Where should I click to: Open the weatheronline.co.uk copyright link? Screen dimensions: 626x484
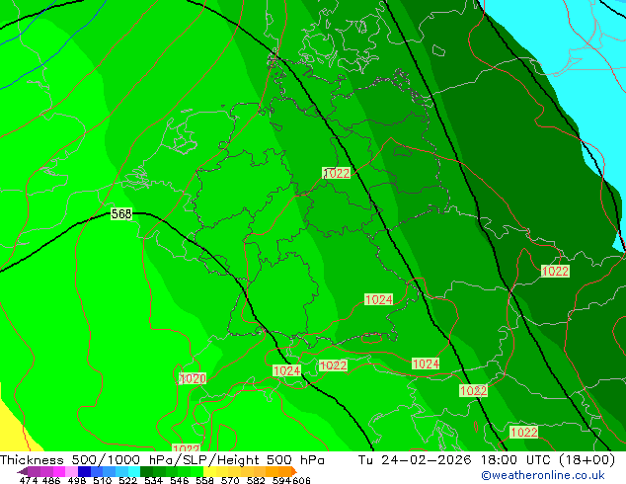tap(542, 475)
